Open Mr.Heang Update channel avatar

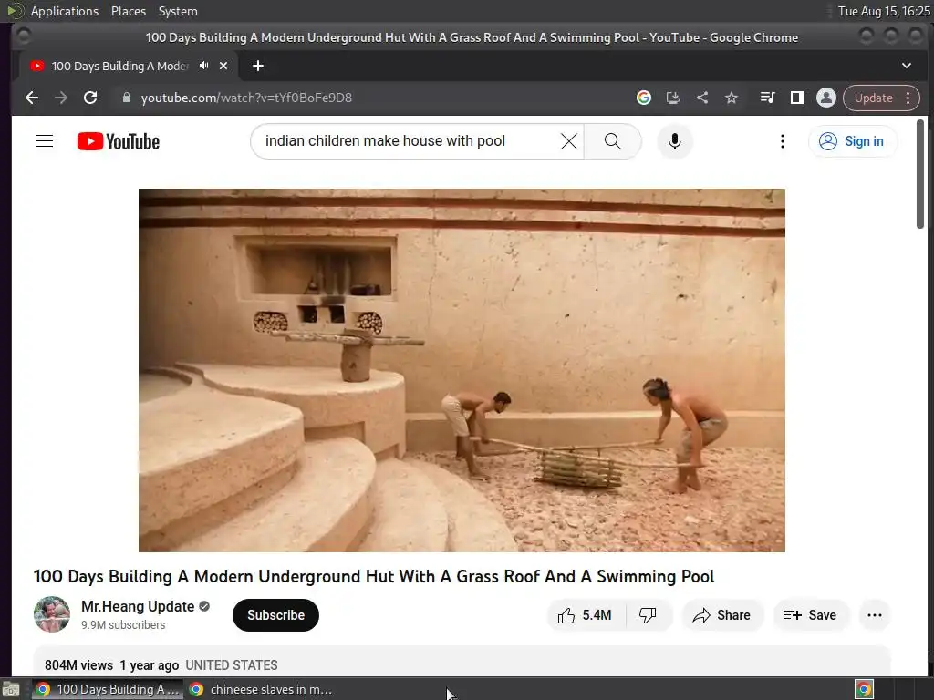52,614
